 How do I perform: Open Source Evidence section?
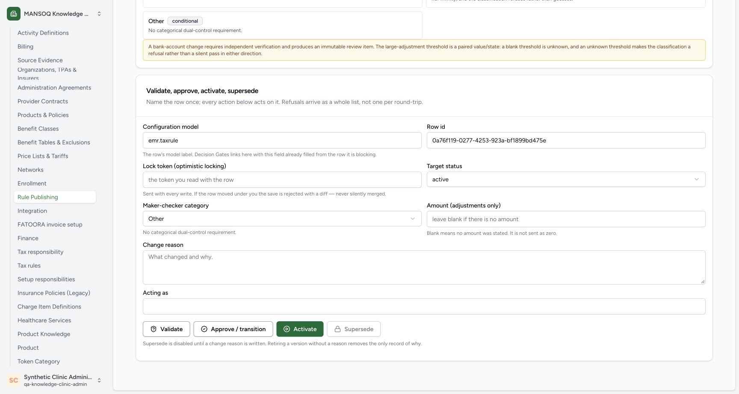[40, 60]
